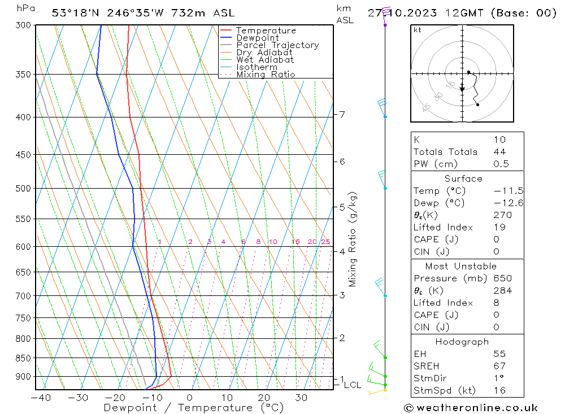Click the Totals Totals value 44
Viewport: 565px width, 414px height.
pyautogui.click(x=500, y=152)
